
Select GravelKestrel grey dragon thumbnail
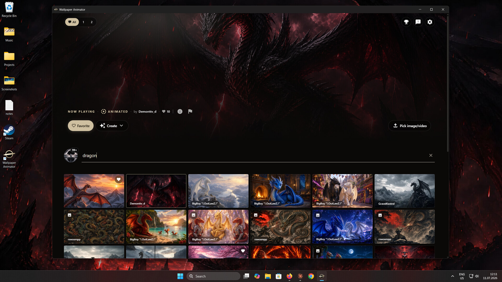404,191
